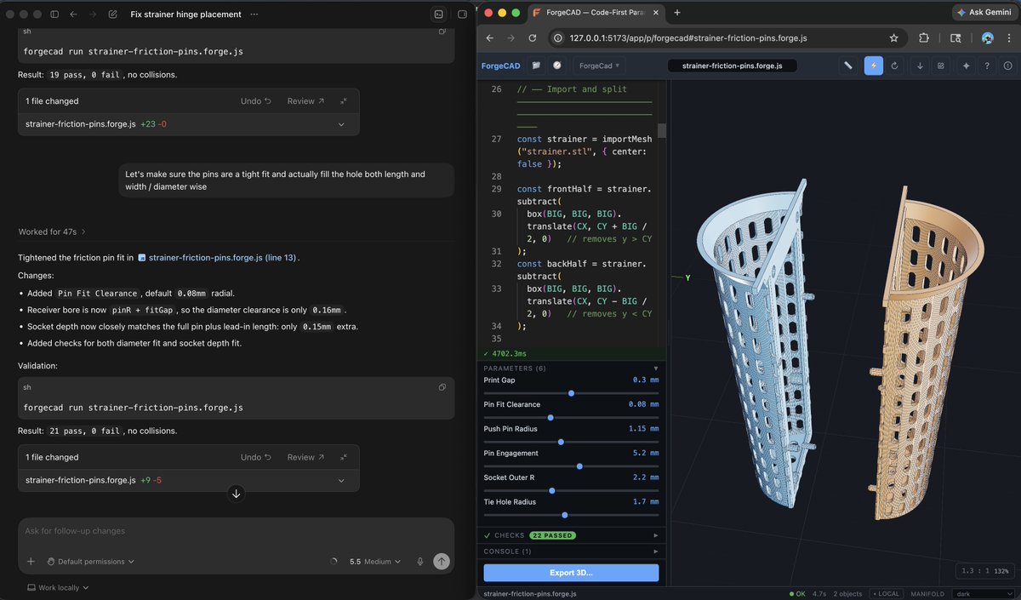Adjust the Pin Engagement slider
Screen dimensions: 1021x600
coord(571,466)
